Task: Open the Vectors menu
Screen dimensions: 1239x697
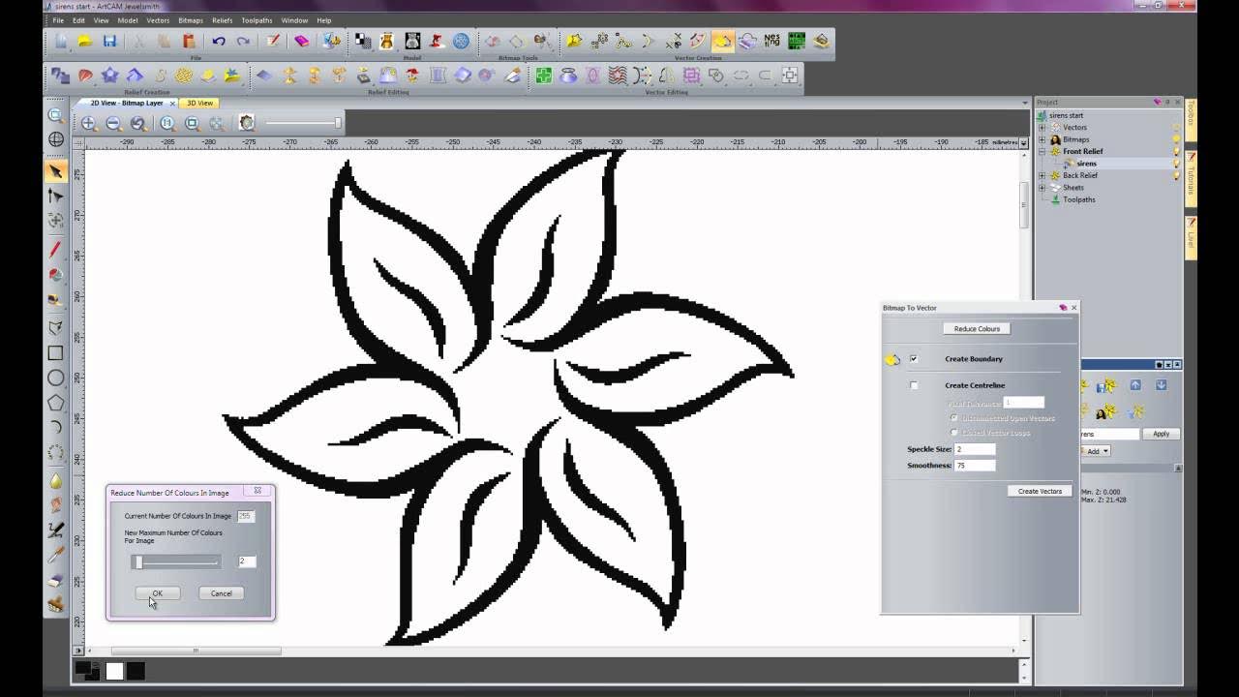Action: tap(158, 20)
